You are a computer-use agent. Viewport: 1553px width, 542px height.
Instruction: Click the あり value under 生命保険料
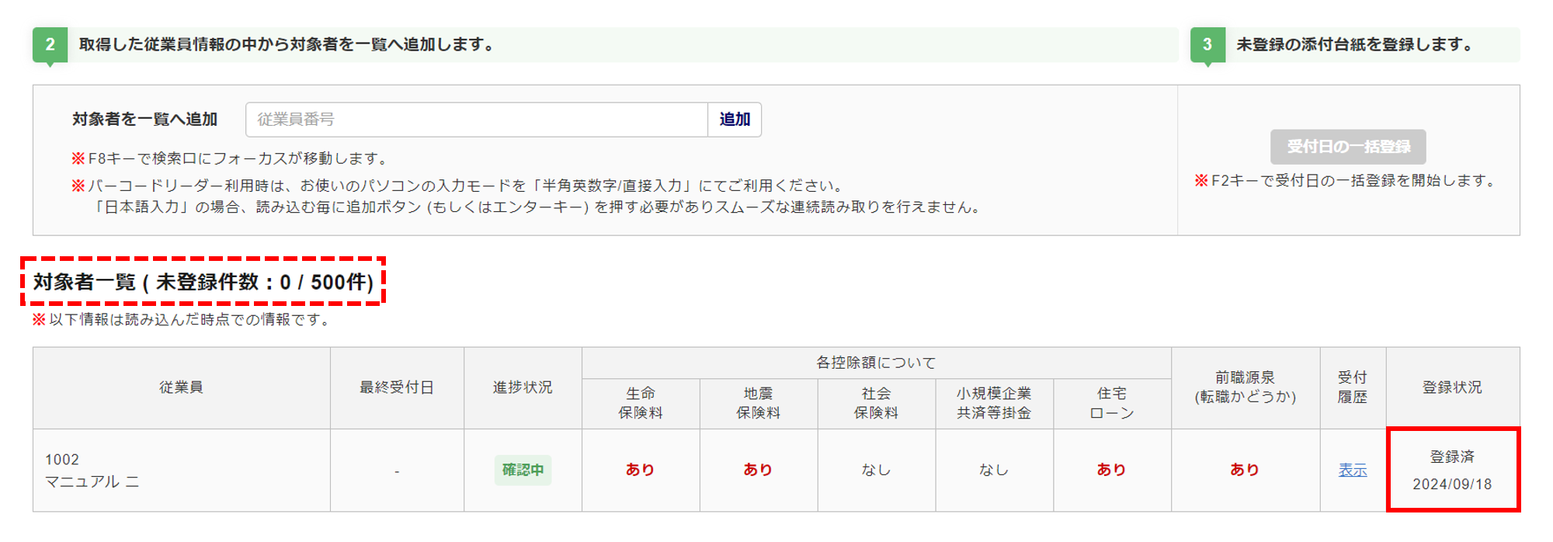pos(641,470)
